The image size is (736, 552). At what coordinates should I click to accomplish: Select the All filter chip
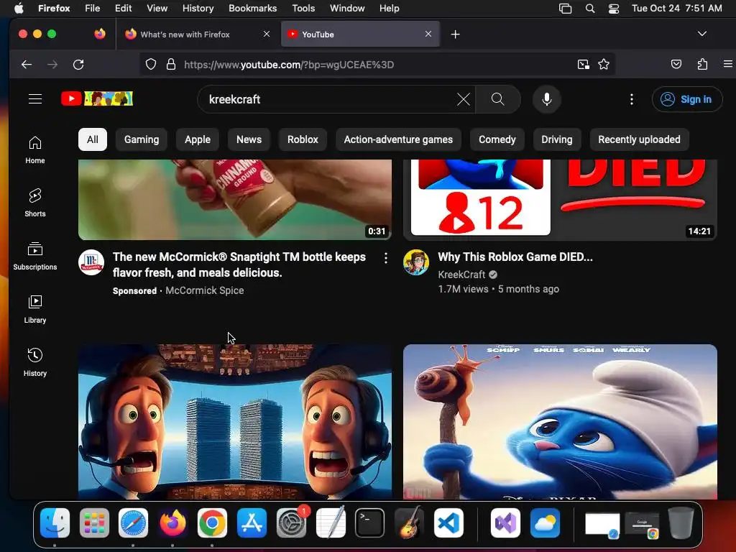[93, 139]
